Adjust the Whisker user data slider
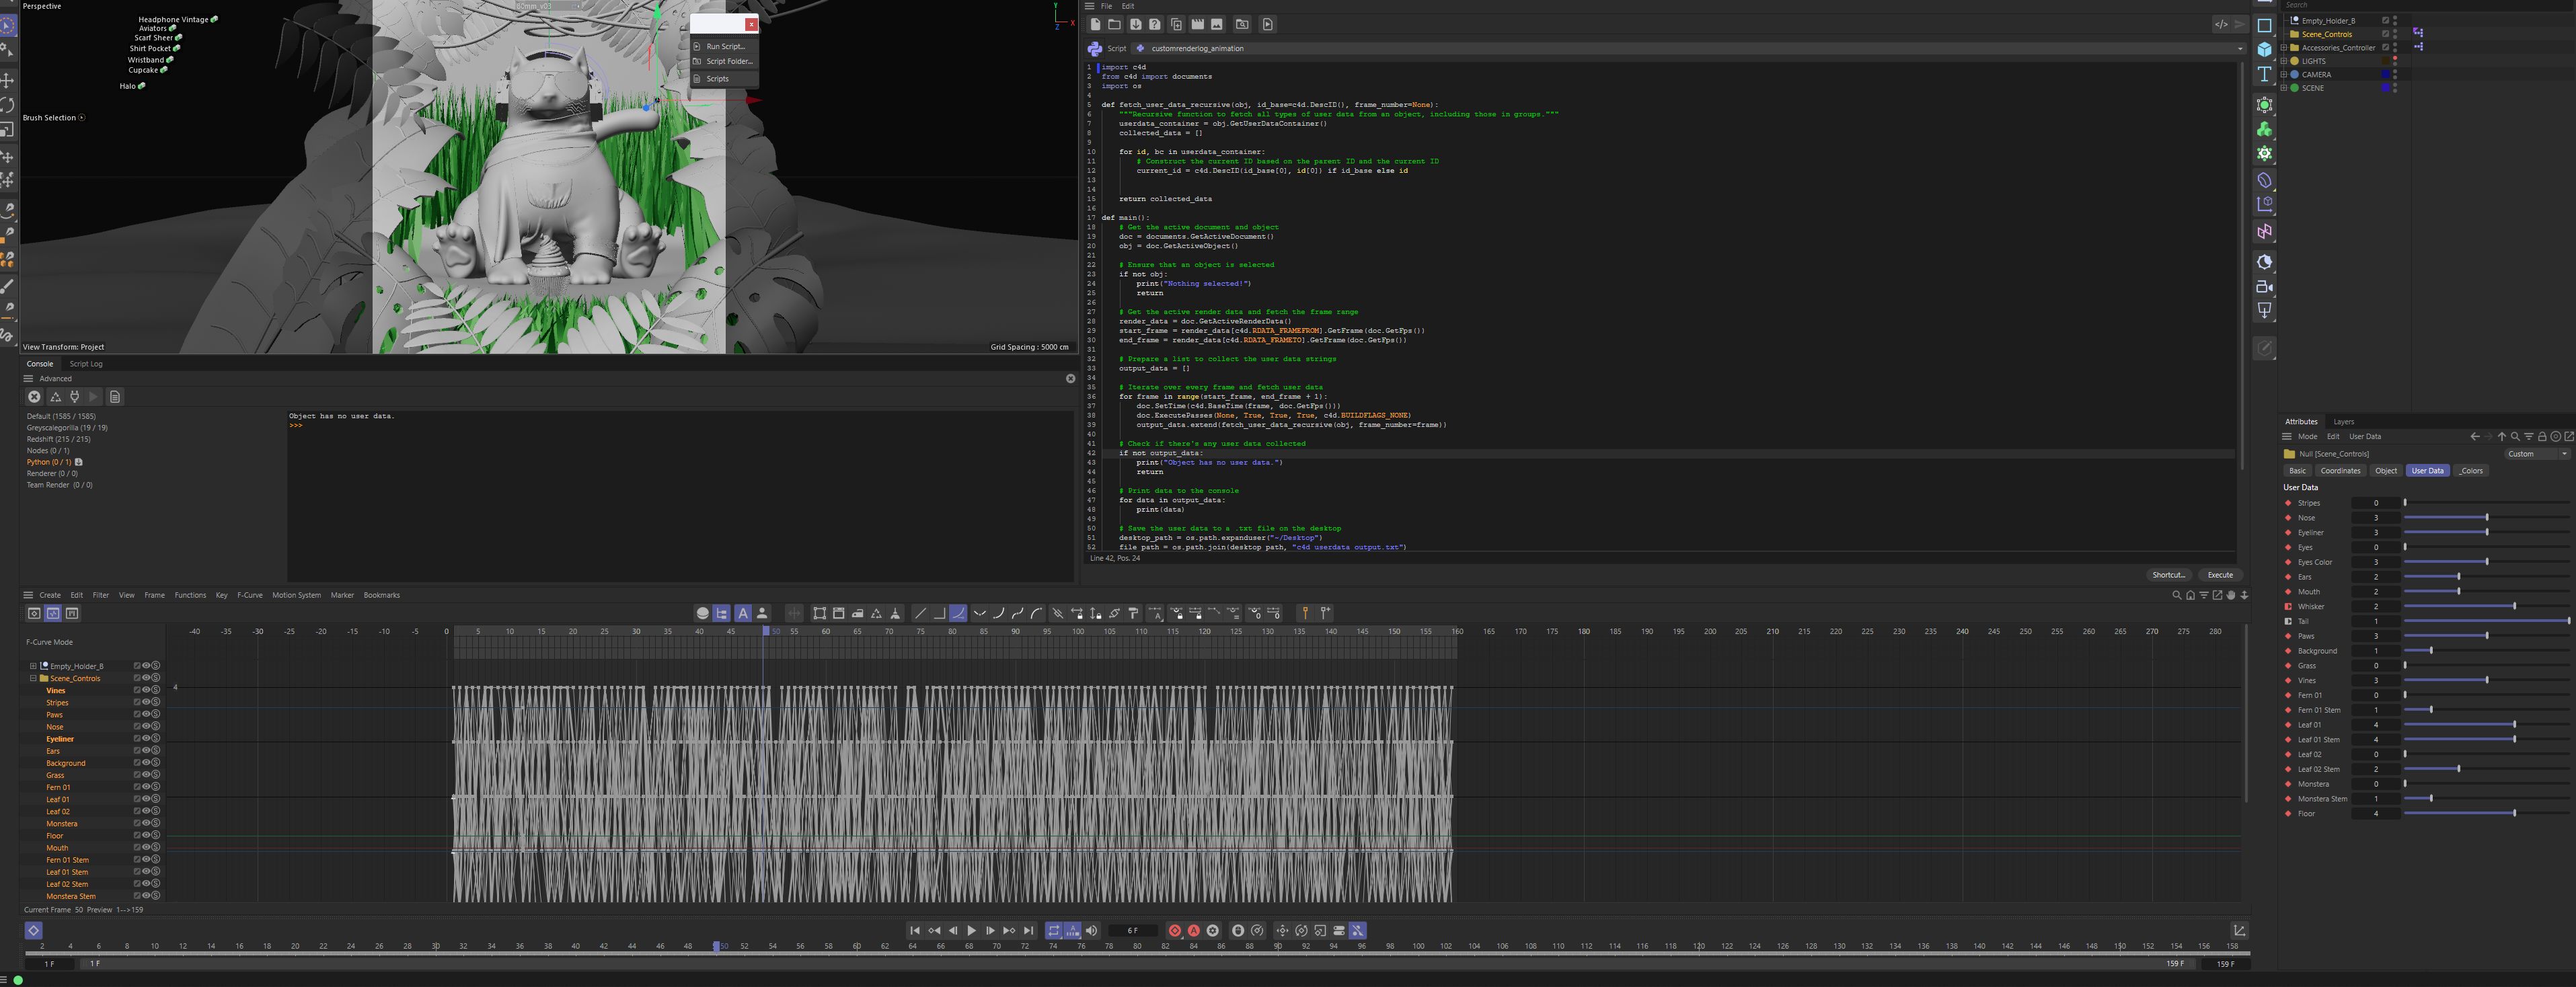The height and width of the screenshot is (987, 2576). (2513, 606)
